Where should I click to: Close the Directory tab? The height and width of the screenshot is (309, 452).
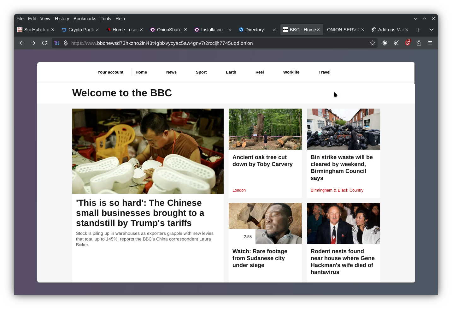[x=274, y=30]
